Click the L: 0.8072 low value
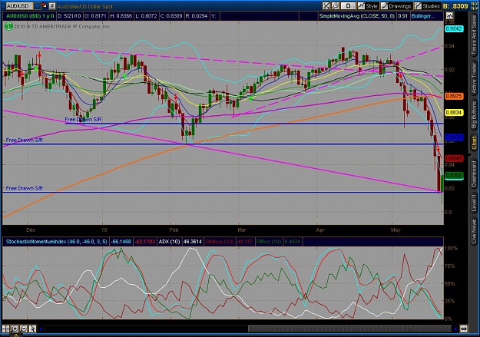The width and height of the screenshot is (480, 337). pyautogui.click(x=146, y=16)
